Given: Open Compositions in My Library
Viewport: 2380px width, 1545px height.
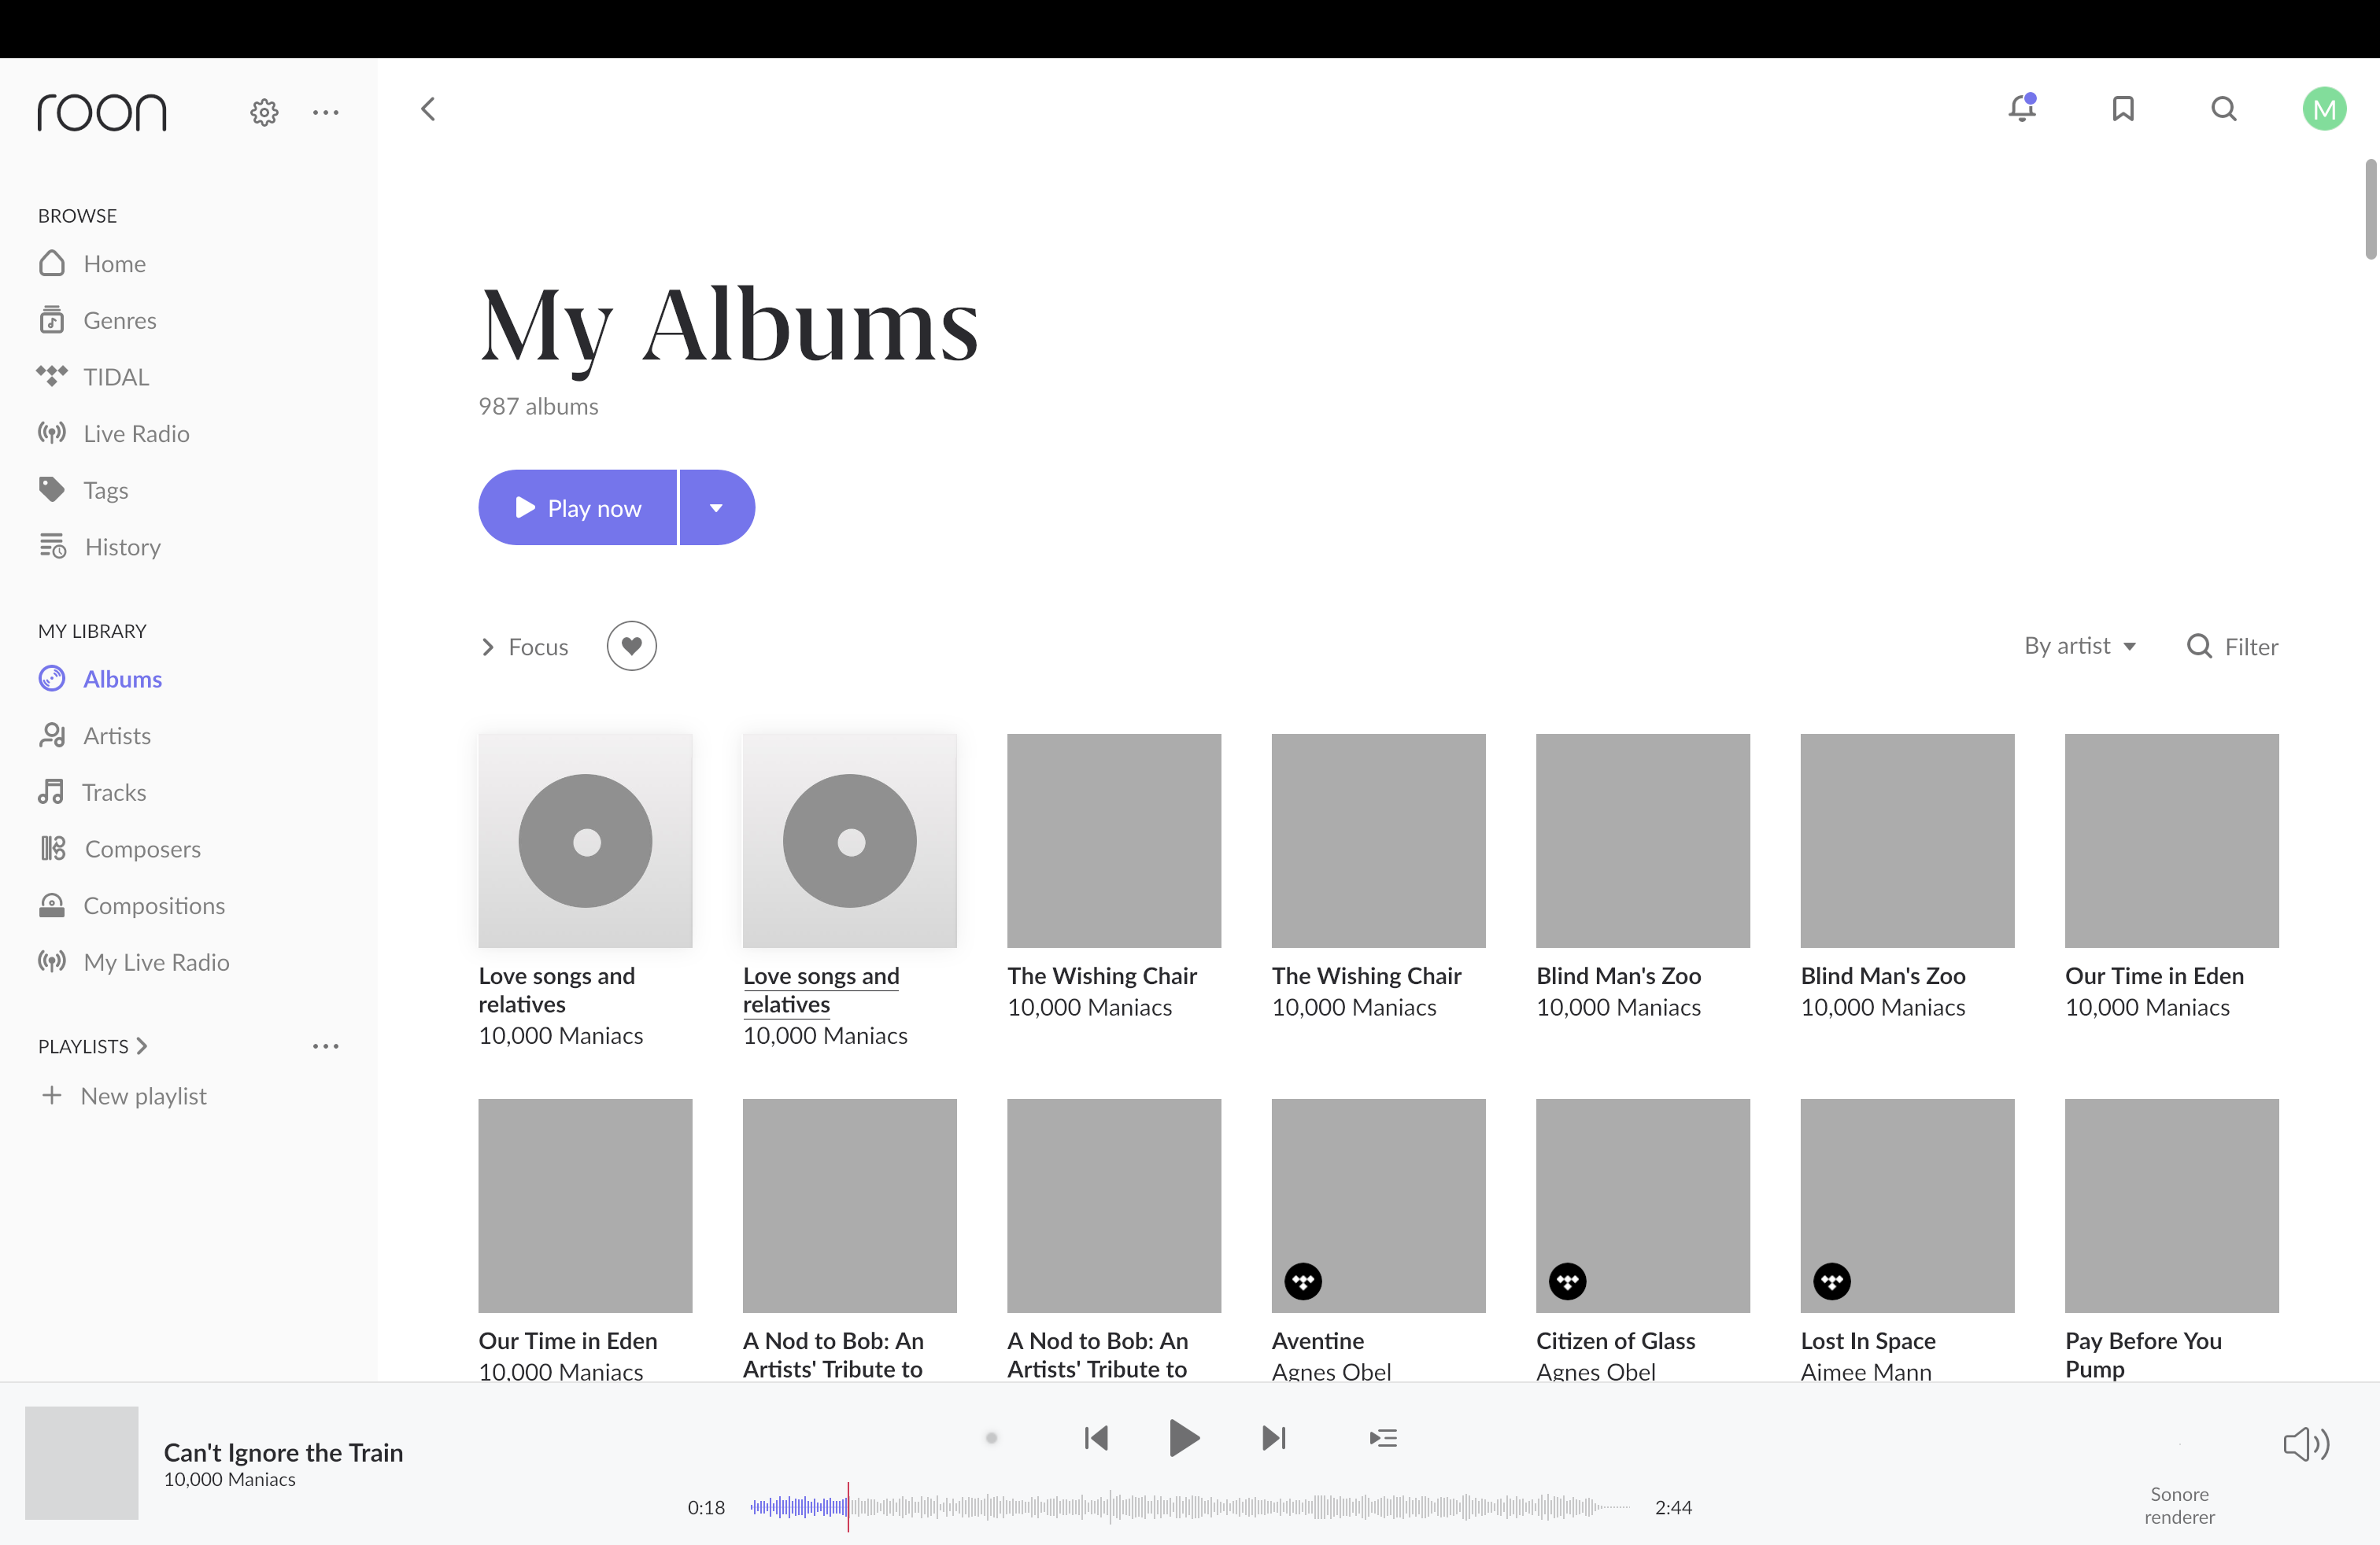Looking at the screenshot, I should tap(132, 905).
